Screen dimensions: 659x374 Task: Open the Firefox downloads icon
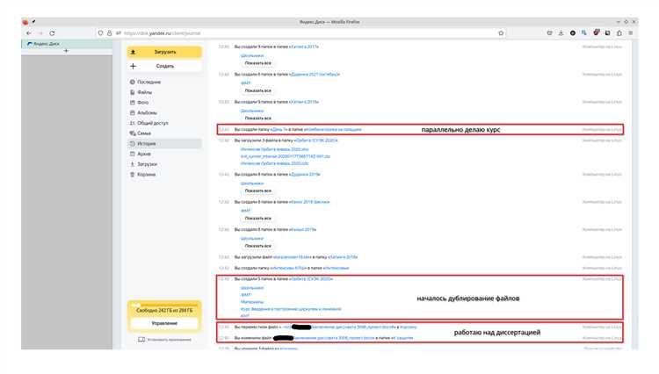(561, 32)
